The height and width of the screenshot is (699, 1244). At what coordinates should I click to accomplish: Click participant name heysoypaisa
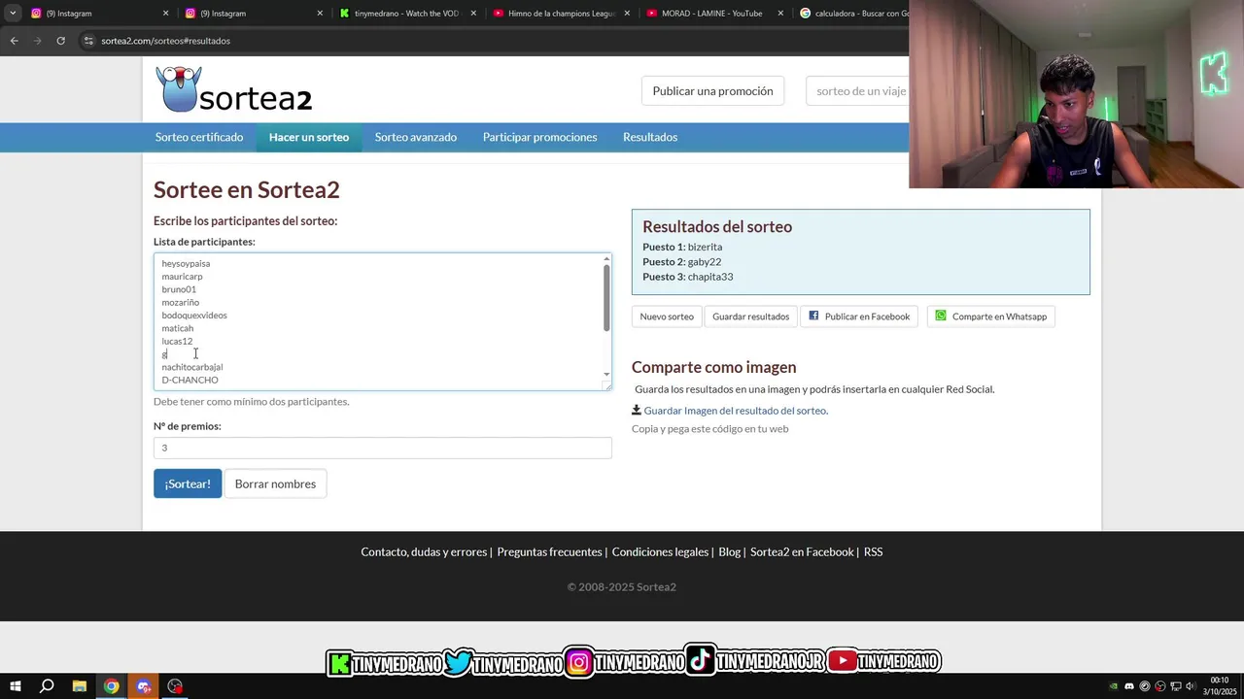(x=186, y=263)
